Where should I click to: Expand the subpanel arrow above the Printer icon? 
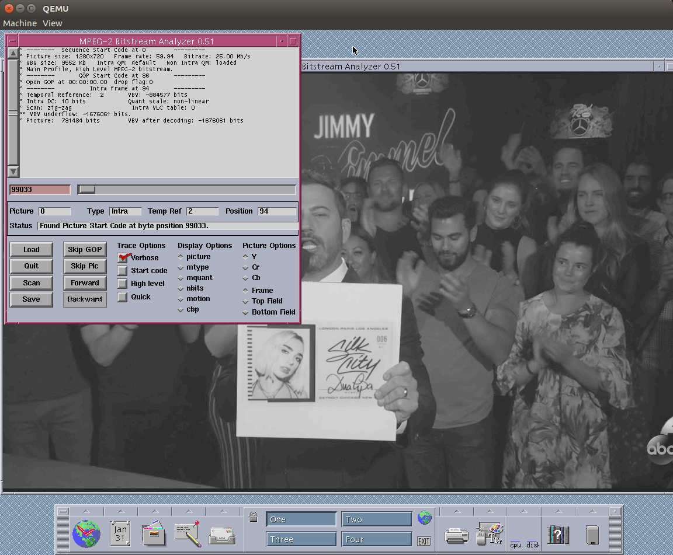pos(456,512)
